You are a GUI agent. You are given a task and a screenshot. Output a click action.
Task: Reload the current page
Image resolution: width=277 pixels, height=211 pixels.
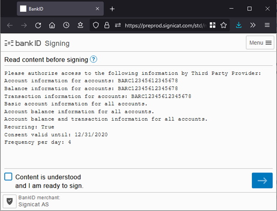(38, 26)
